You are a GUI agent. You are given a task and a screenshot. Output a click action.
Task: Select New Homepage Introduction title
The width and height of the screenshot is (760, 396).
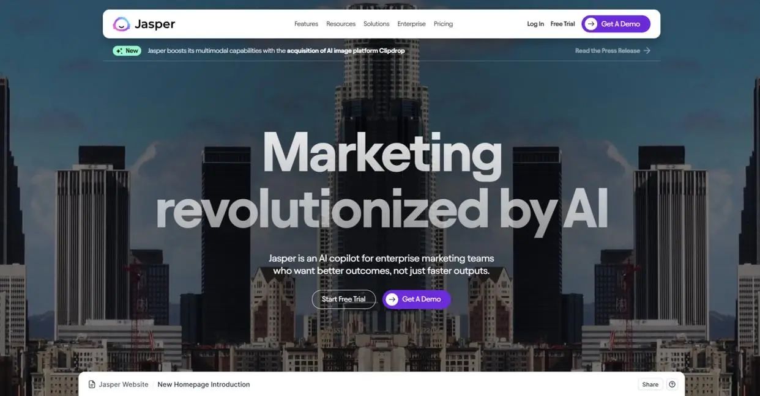tap(204, 384)
